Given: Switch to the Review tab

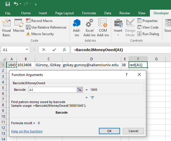Looking at the screenshot, I should (125, 13).
